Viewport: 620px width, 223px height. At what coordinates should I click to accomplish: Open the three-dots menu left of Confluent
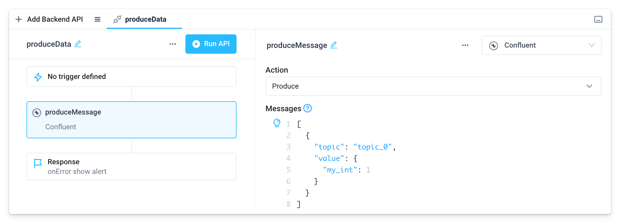pos(465,45)
